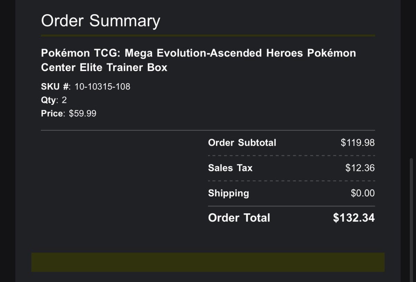This screenshot has height=282, width=416.
Task: Click the item price $59.99
Action: pos(83,113)
